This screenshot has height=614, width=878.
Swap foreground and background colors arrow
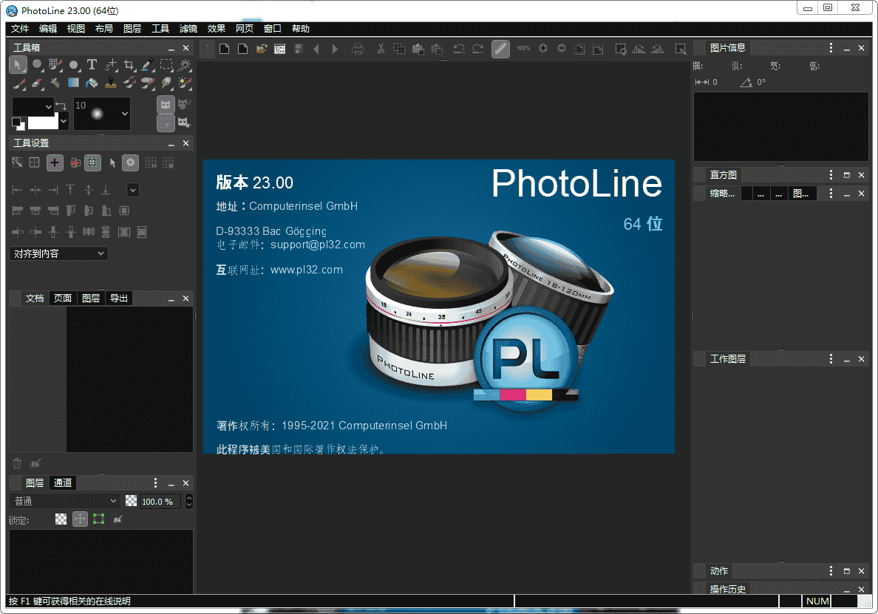coord(61,106)
